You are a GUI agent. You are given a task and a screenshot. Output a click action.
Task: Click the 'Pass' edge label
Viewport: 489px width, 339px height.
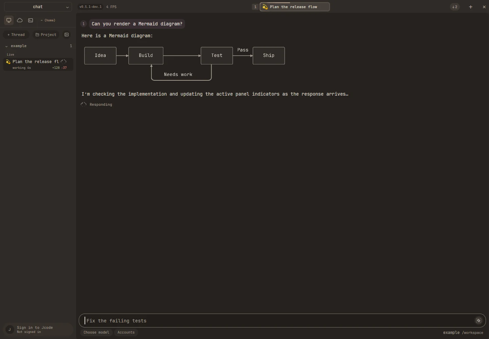click(x=243, y=50)
